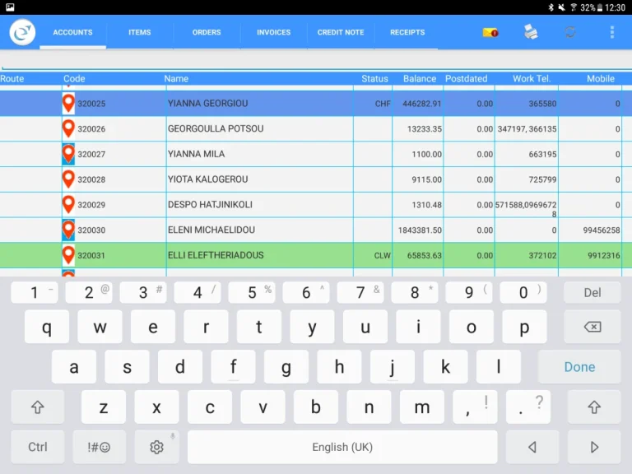Open keyboard settings gear key
Screen dimensions: 632x474
156,447
